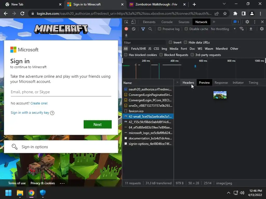Image resolution: width=266 pixels, height=199 pixels.
Task: Click the green Next button
Action: coord(98,124)
